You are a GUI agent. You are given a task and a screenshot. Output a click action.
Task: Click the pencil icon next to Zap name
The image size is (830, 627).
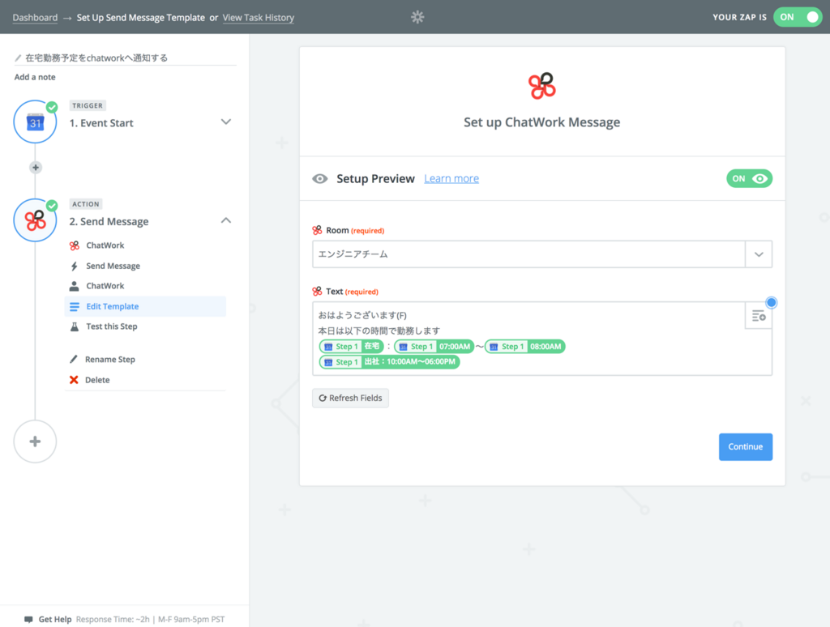(x=18, y=58)
